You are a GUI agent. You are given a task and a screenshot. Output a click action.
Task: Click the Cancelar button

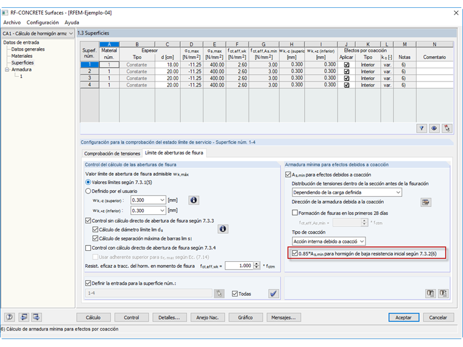438,318
